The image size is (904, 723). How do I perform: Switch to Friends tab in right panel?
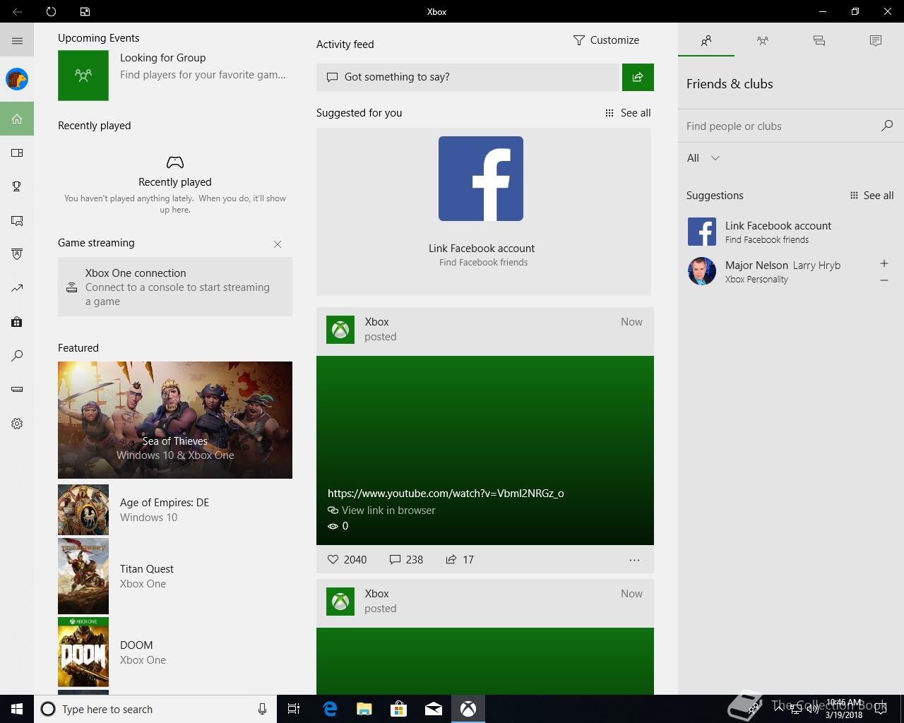point(706,41)
